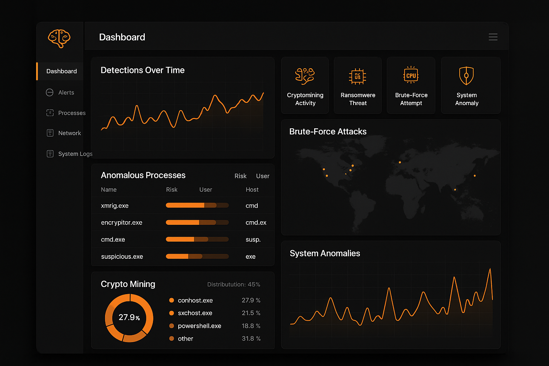Viewport: 549px width, 366px height.
Task: Open the User column sorter
Action: tap(263, 176)
